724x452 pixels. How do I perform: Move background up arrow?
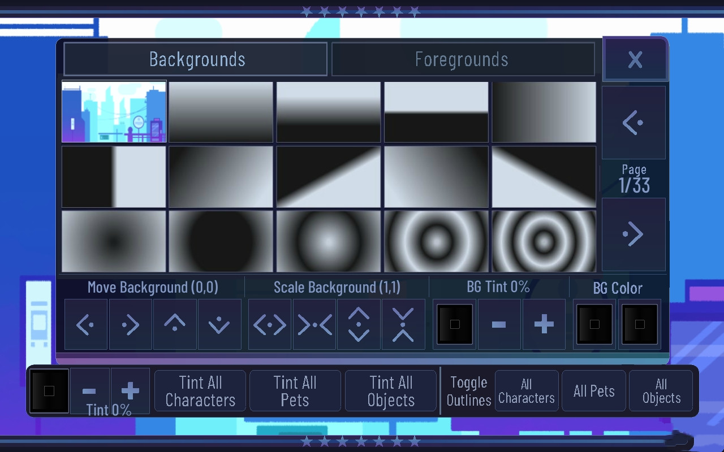pyautogui.click(x=175, y=324)
